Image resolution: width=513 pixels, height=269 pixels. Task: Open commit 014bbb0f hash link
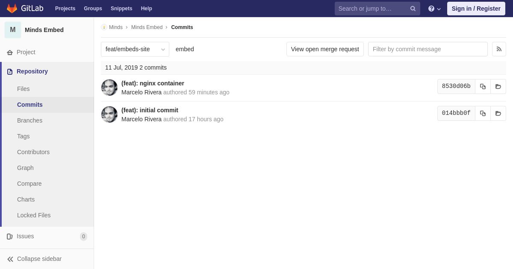tap(456, 113)
